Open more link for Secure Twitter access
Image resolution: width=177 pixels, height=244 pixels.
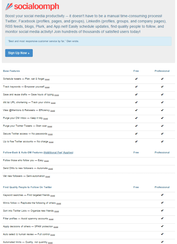[50, 134]
